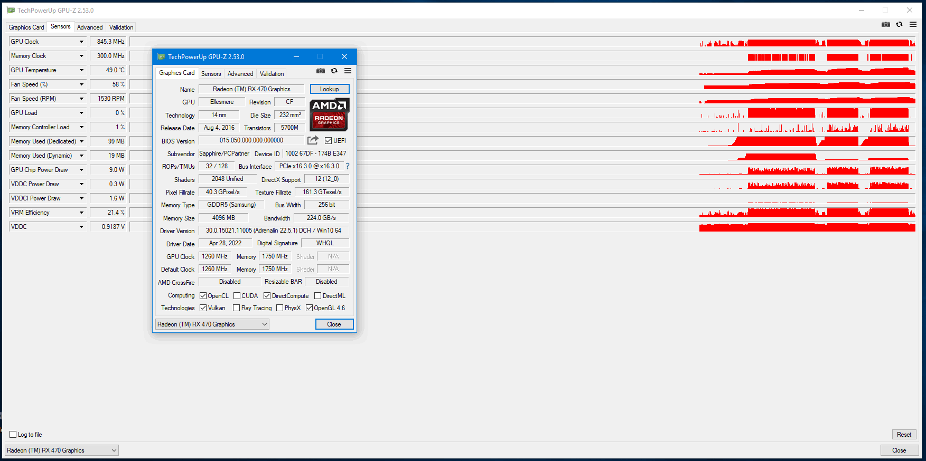Open the hamburger menu in the front GPU-Z window
926x461 pixels.
coord(348,71)
